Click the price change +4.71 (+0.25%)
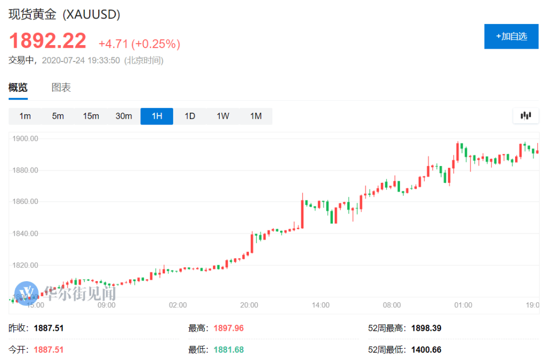 (x=139, y=44)
